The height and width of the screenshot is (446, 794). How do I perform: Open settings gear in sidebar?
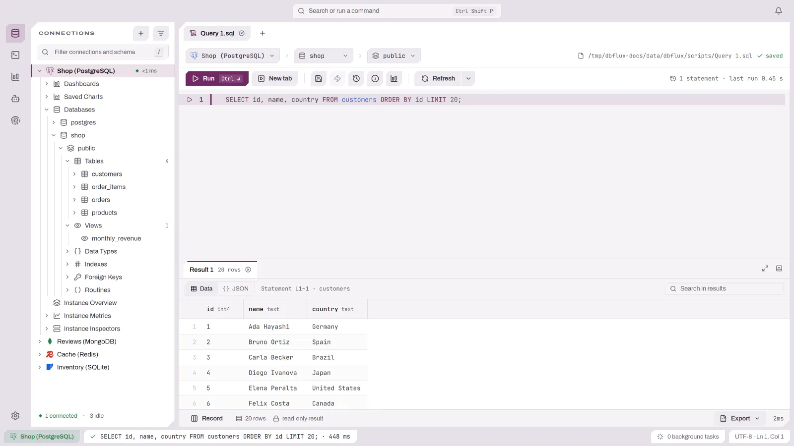(x=15, y=416)
